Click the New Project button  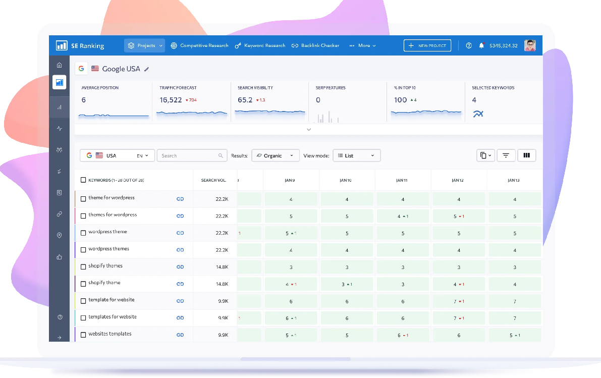pos(427,45)
